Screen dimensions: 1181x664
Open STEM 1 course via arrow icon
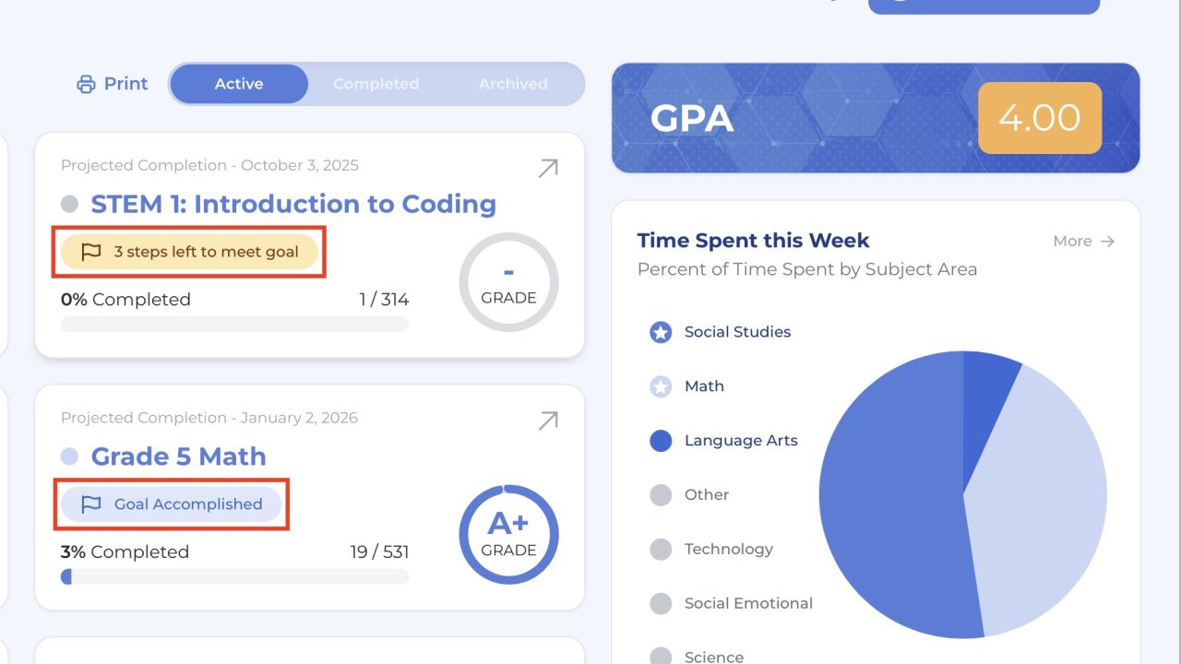[x=548, y=168]
